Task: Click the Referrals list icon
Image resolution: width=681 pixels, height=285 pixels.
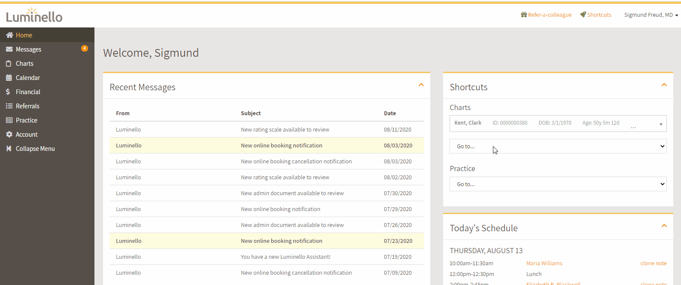Action: [x=9, y=106]
